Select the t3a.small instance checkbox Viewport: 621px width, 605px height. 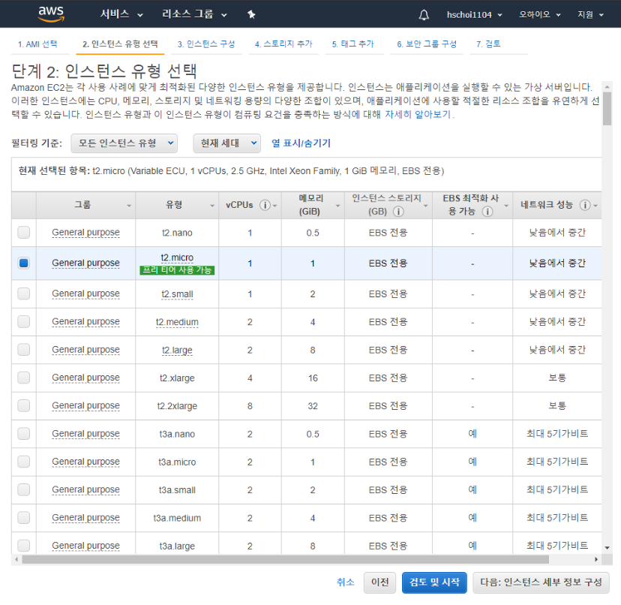point(24,489)
